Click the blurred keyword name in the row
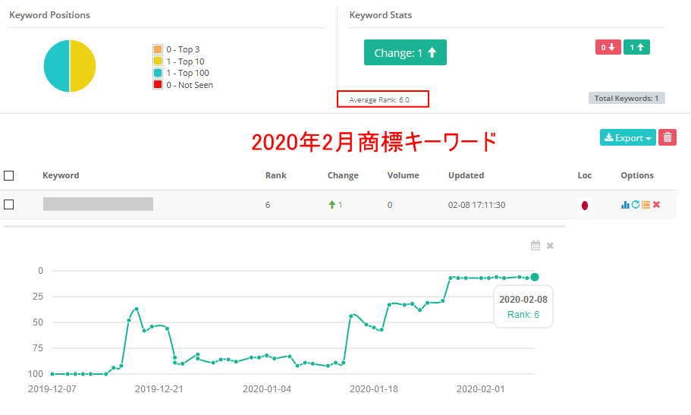This screenshot has width=691, height=415. [x=99, y=204]
